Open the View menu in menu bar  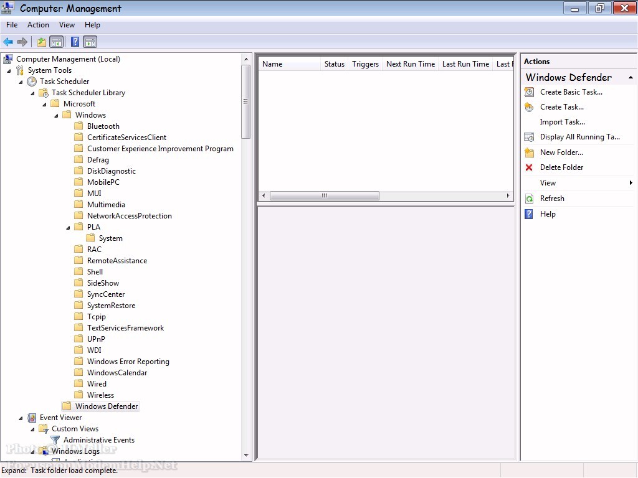[67, 25]
